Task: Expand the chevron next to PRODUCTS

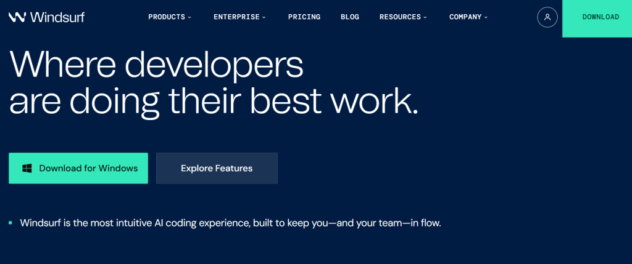Action: click(x=189, y=17)
